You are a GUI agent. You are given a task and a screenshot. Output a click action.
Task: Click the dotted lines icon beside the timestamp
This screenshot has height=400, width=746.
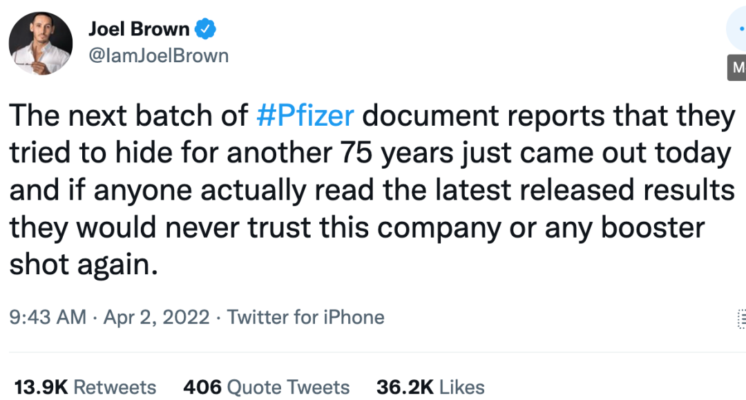(x=741, y=318)
